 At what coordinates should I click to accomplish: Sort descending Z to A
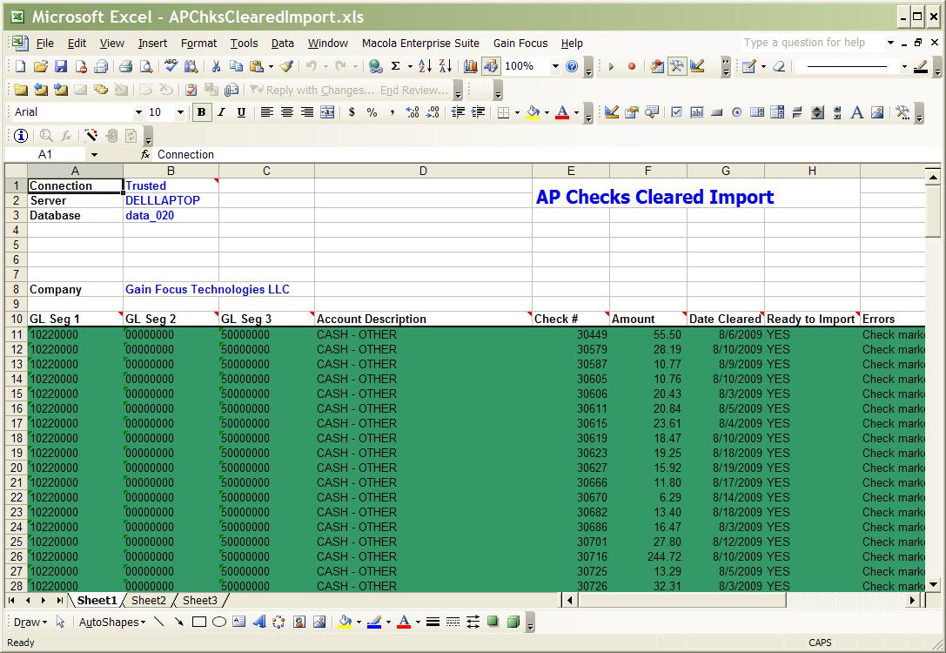tap(446, 66)
